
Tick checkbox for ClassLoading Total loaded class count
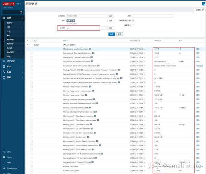pyautogui.click(x=32, y=53)
